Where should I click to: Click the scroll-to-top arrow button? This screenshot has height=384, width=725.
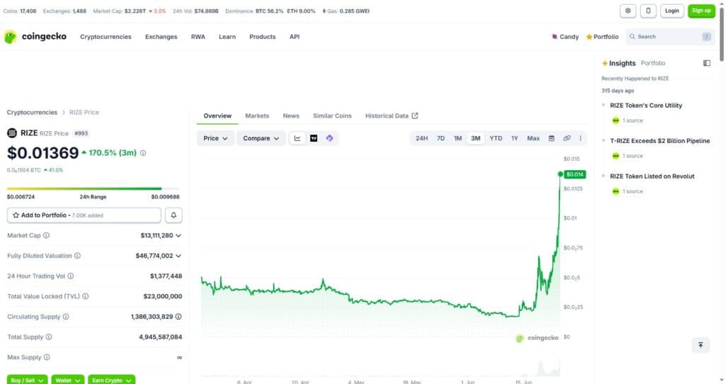tap(700, 345)
